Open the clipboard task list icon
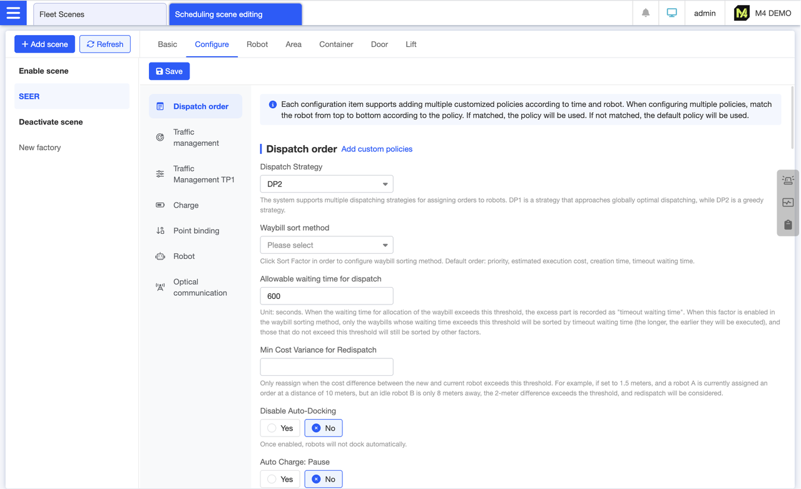 (x=788, y=224)
